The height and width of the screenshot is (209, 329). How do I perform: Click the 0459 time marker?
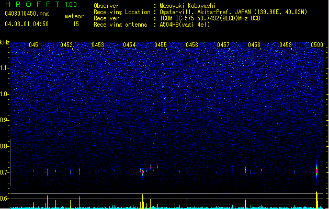click(x=286, y=45)
